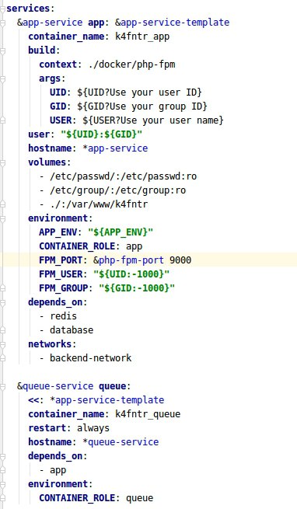Collapse the fold marker beside "build:"
The image size is (297, 509).
2,51
